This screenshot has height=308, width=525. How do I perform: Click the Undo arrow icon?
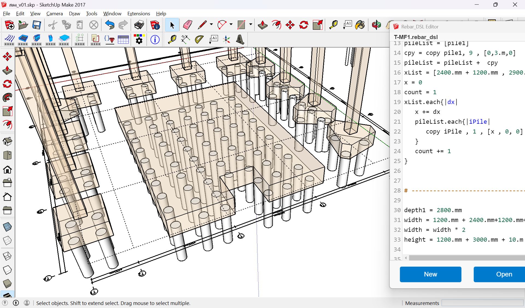tap(110, 25)
